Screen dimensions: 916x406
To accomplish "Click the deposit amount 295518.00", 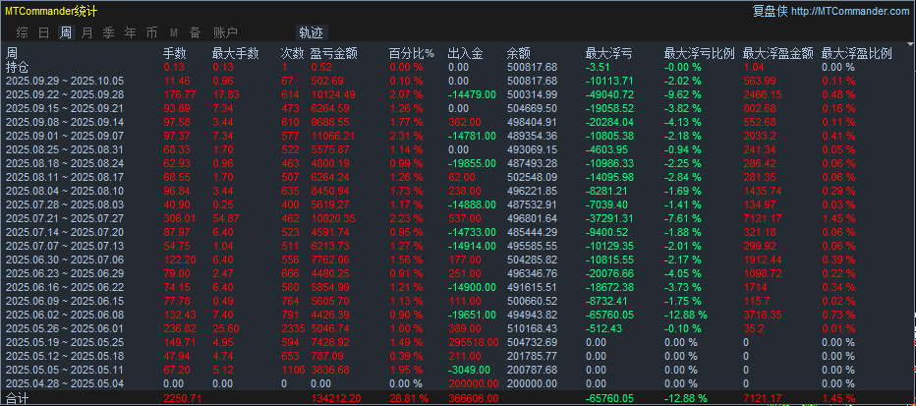I will point(473,342).
